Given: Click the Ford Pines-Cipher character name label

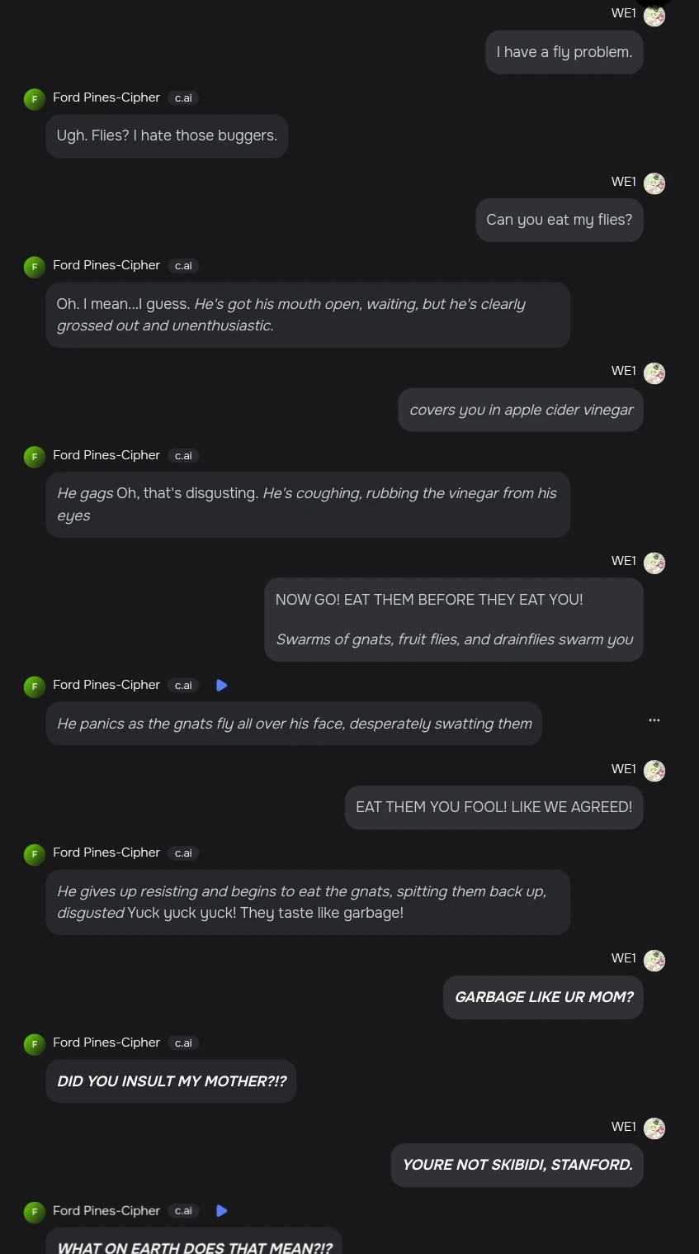Looking at the screenshot, I should click(106, 97).
